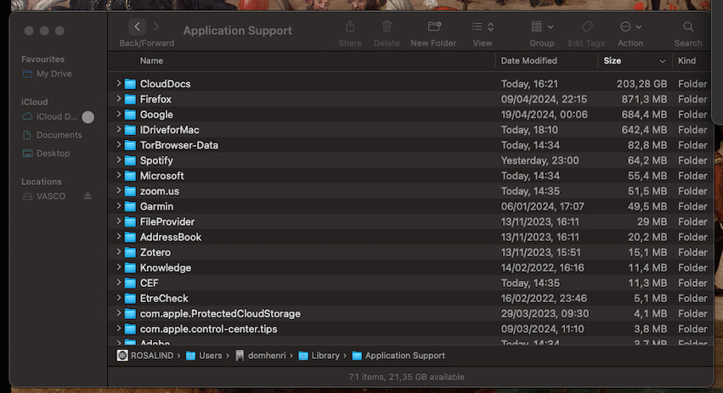Viewport: 723px width, 393px height.
Task: Click the IDriveforMac folder icon
Action: coord(131,130)
